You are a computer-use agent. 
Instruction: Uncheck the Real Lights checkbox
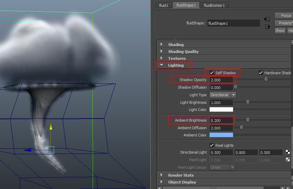[x=212, y=145]
